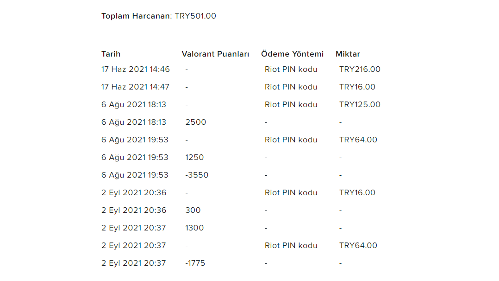Click TRY16.00 amount in 2 Eyl 20:36 row

357,192
